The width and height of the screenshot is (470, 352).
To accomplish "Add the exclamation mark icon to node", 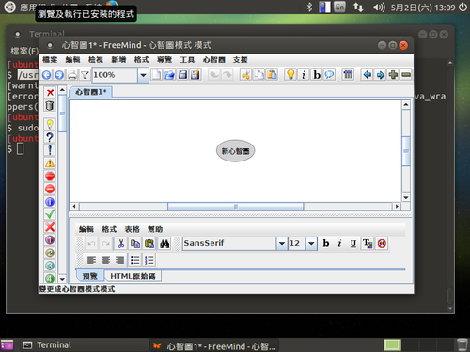I will 50,150.
